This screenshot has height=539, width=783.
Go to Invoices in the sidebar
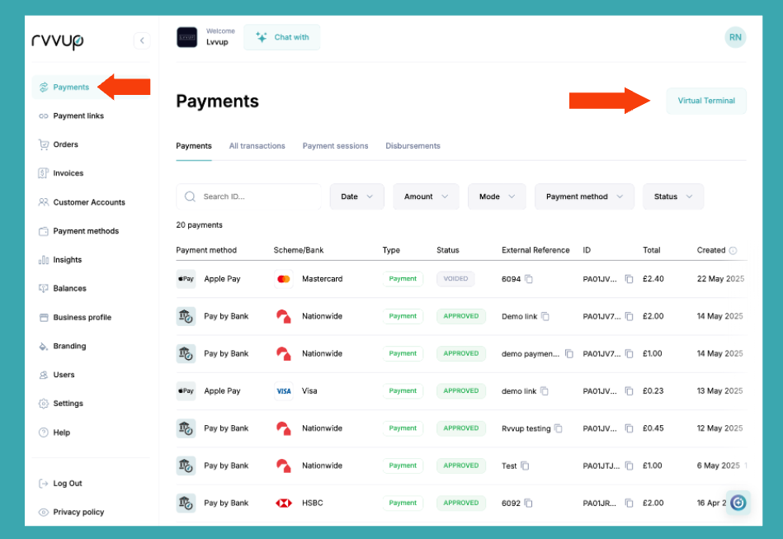68,173
